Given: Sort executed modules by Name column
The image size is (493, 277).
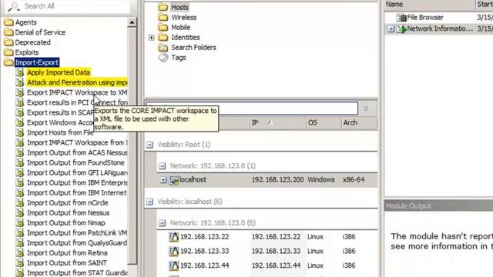Looking at the screenshot, I should 430,5.
